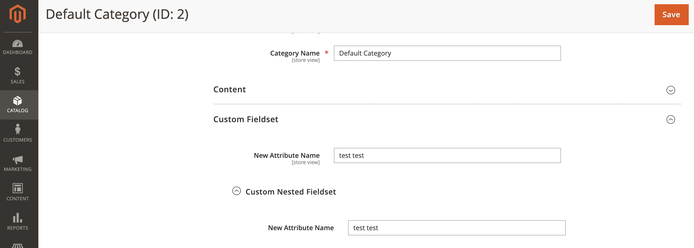Viewport: 694px width, 248px height.
Task: Select the Marketing megaphone icon
Action: (x=17, y=160)
